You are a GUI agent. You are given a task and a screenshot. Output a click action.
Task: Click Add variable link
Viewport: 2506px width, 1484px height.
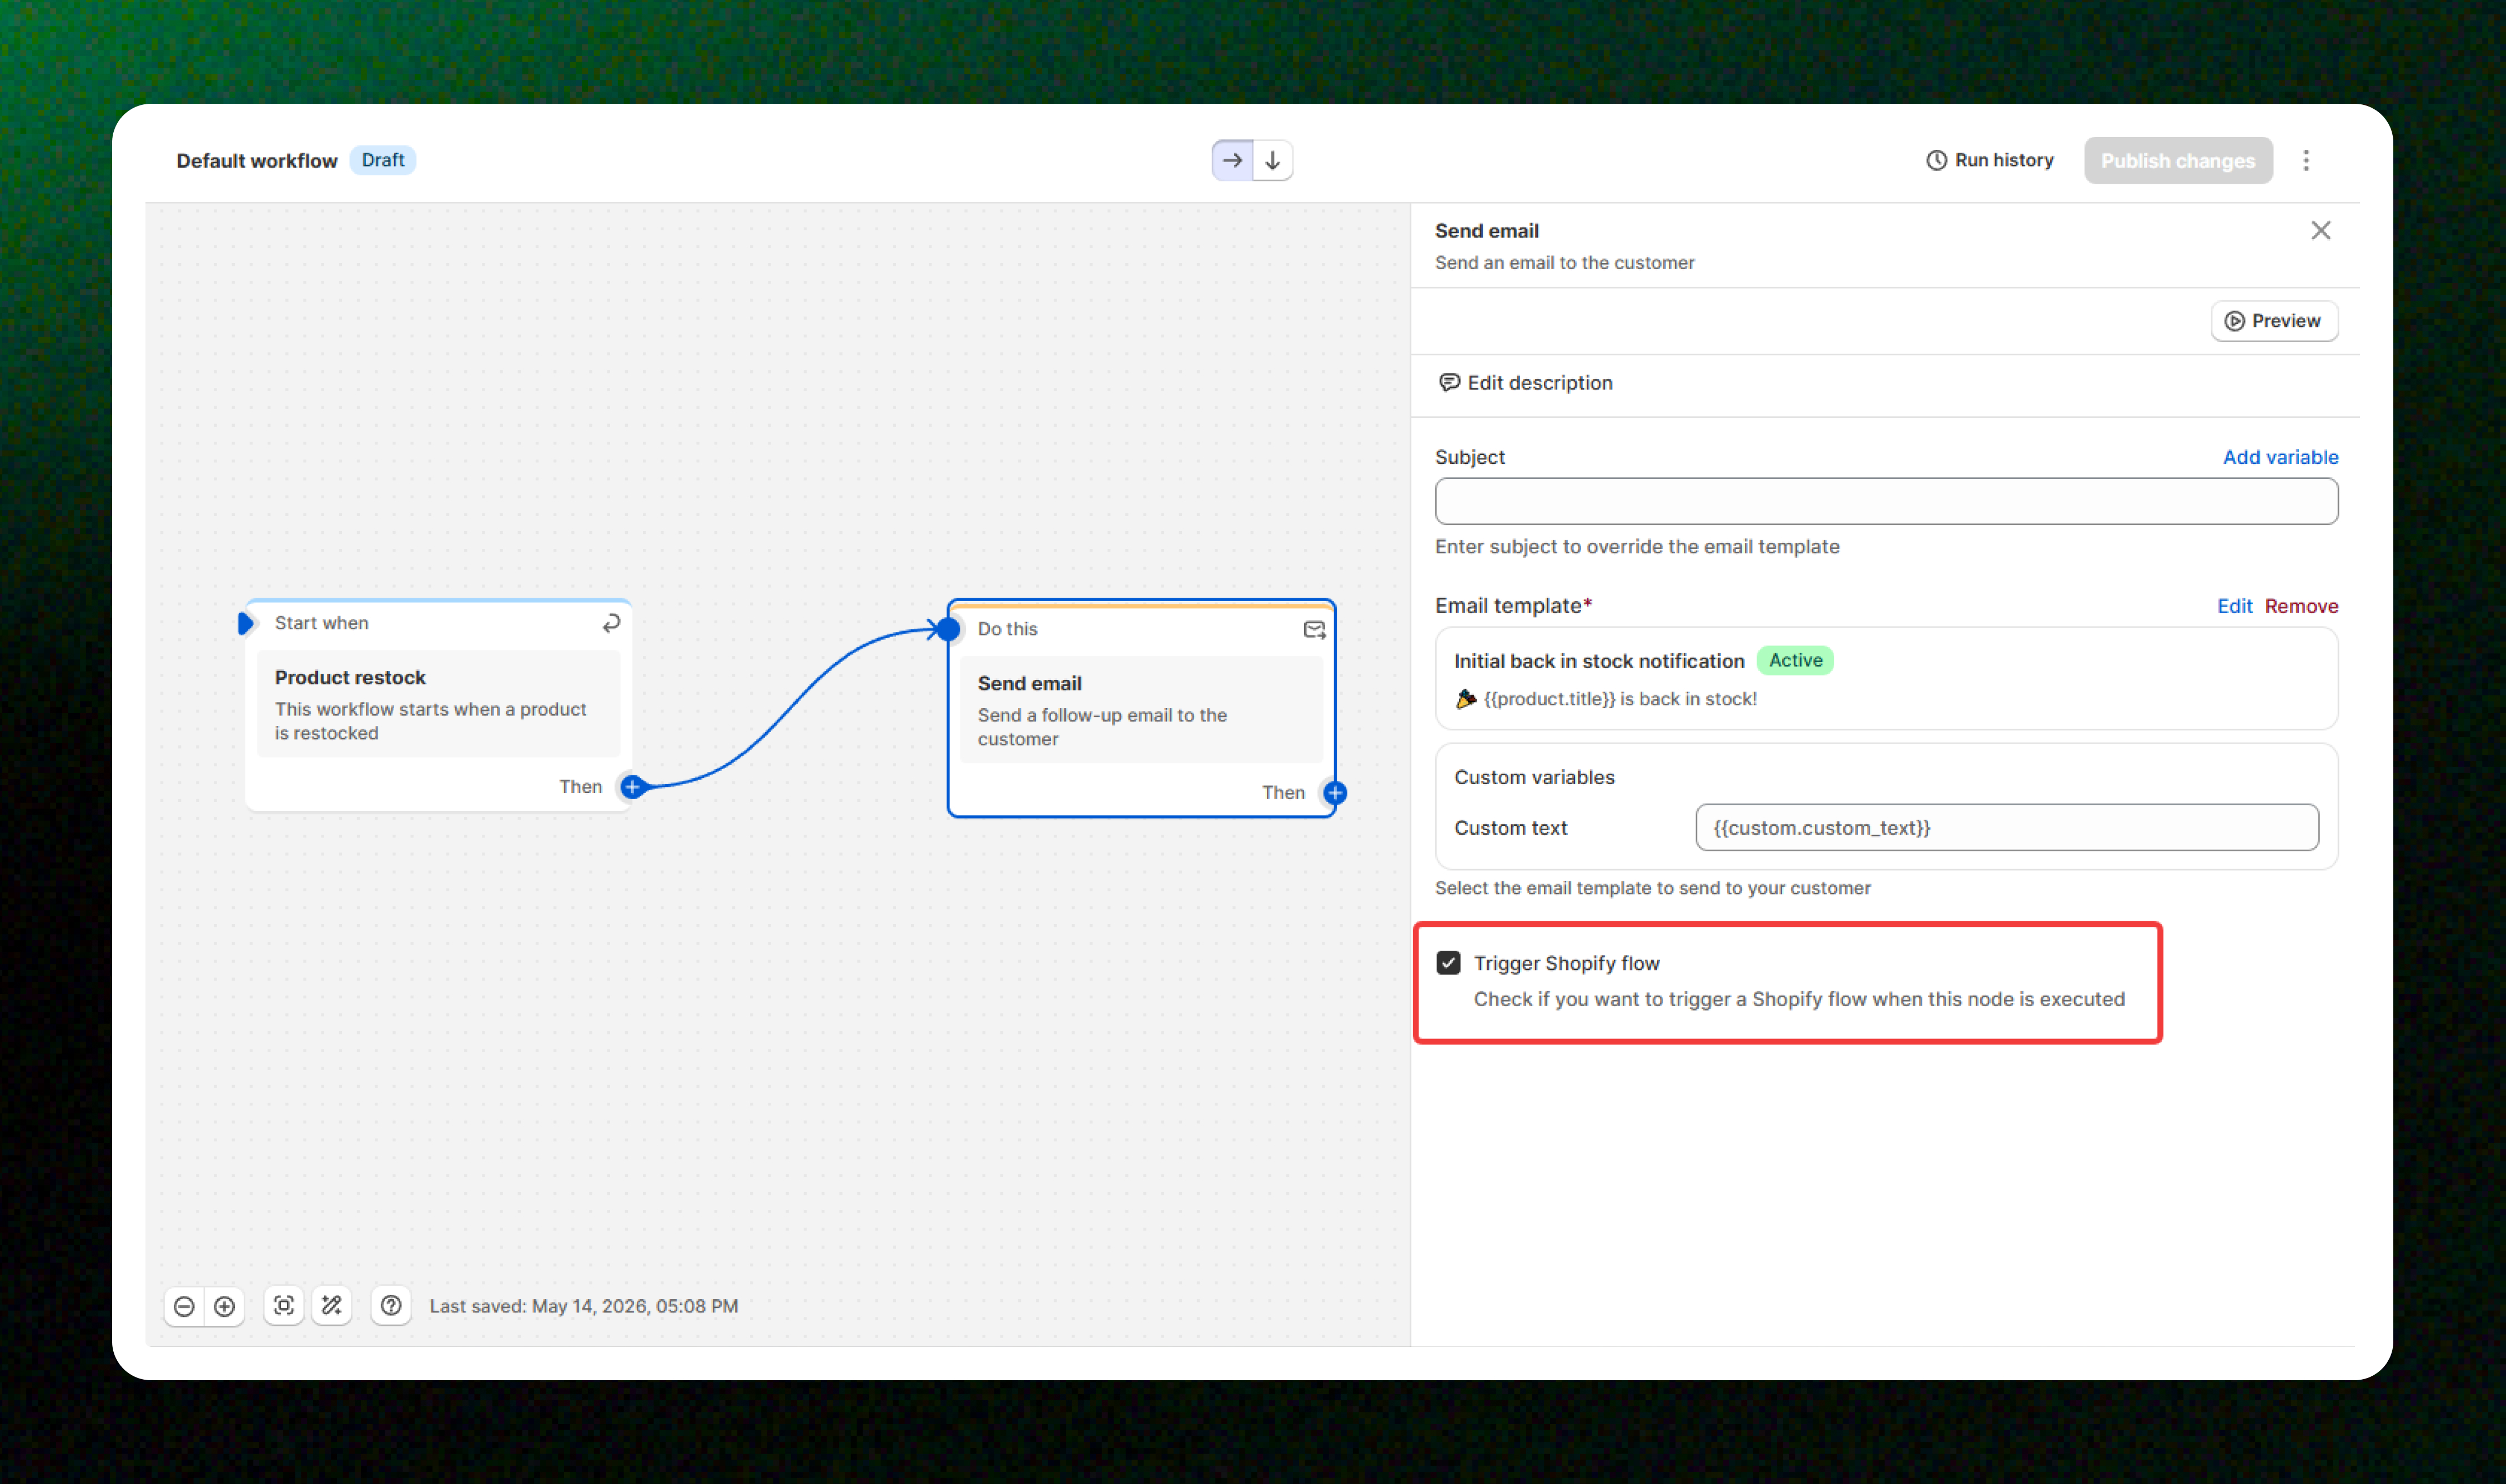[2280, 457]
